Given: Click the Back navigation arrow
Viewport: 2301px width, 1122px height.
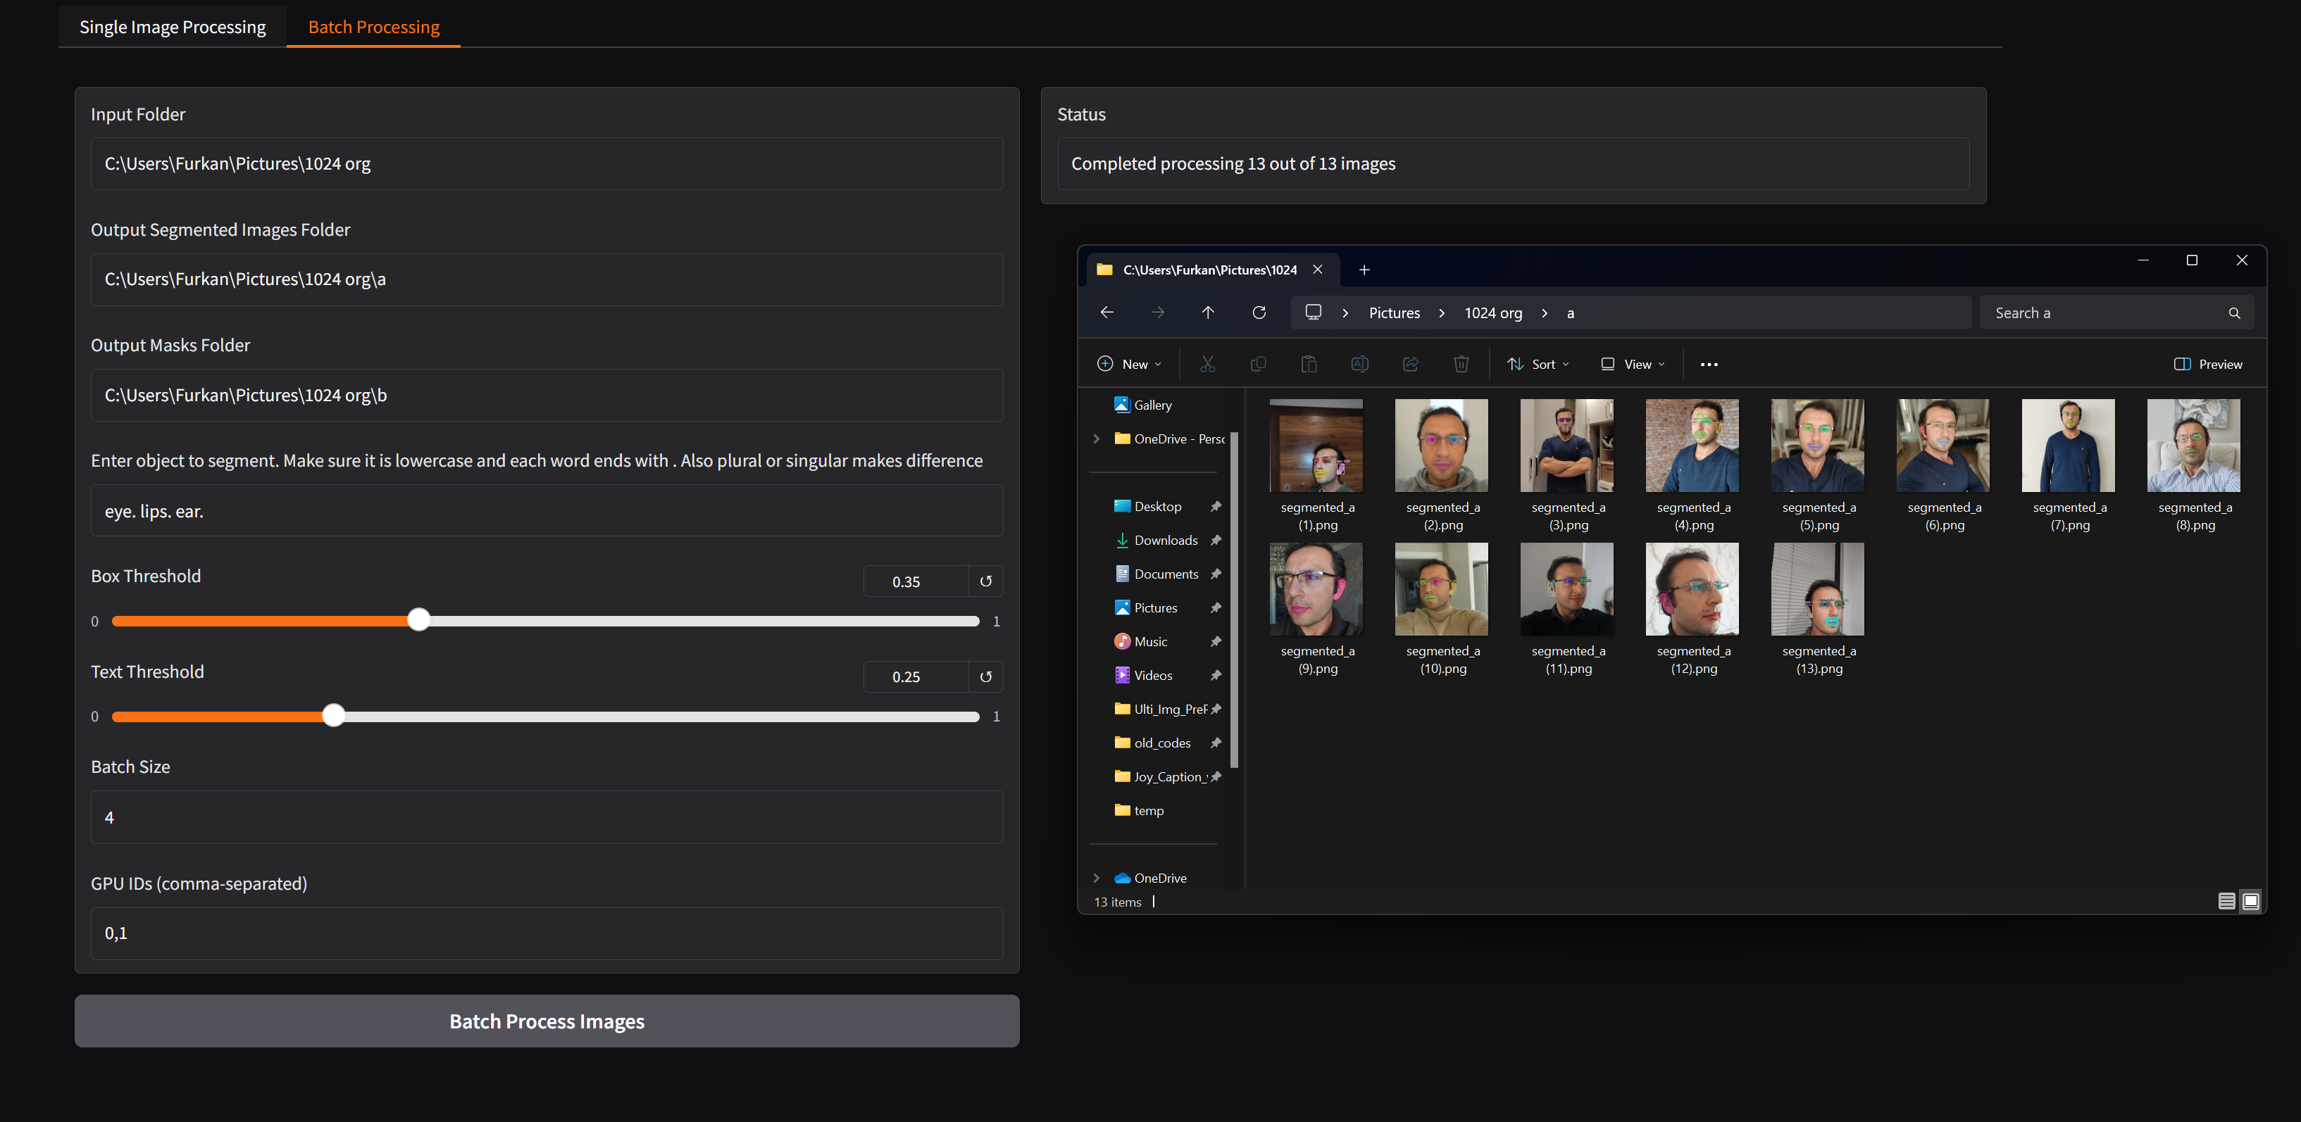Looking at the screenshot, I should click(1106, 313).
